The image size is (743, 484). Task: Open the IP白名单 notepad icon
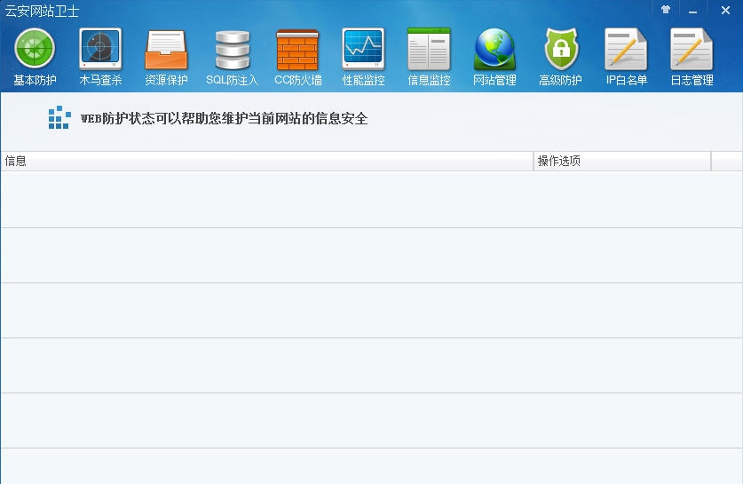pos(626,49)
